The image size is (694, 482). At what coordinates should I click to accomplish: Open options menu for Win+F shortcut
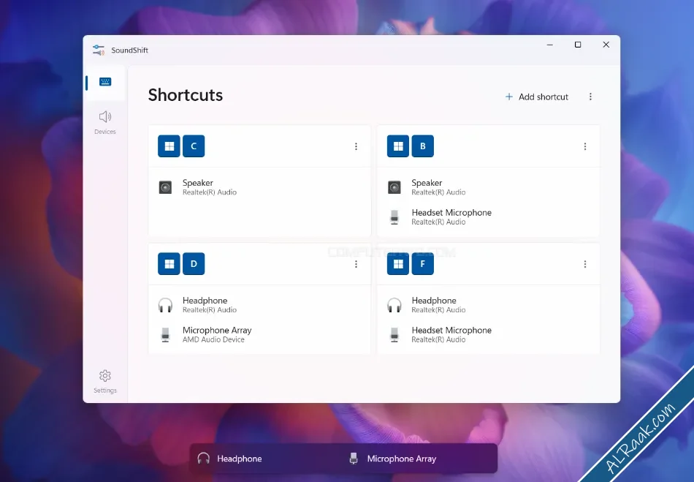pyautogui.click(x=585, y=264)
